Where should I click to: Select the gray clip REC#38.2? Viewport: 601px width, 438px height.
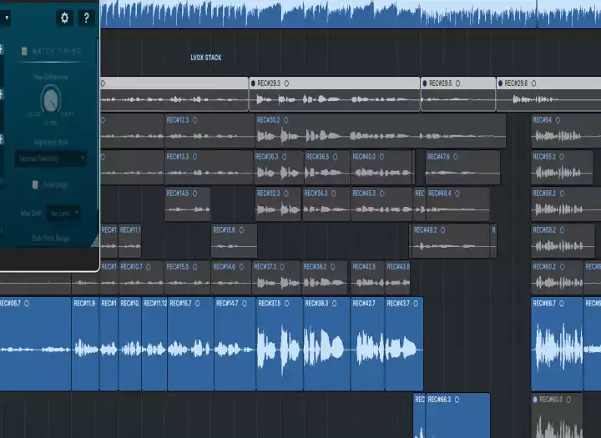point(324,278)
